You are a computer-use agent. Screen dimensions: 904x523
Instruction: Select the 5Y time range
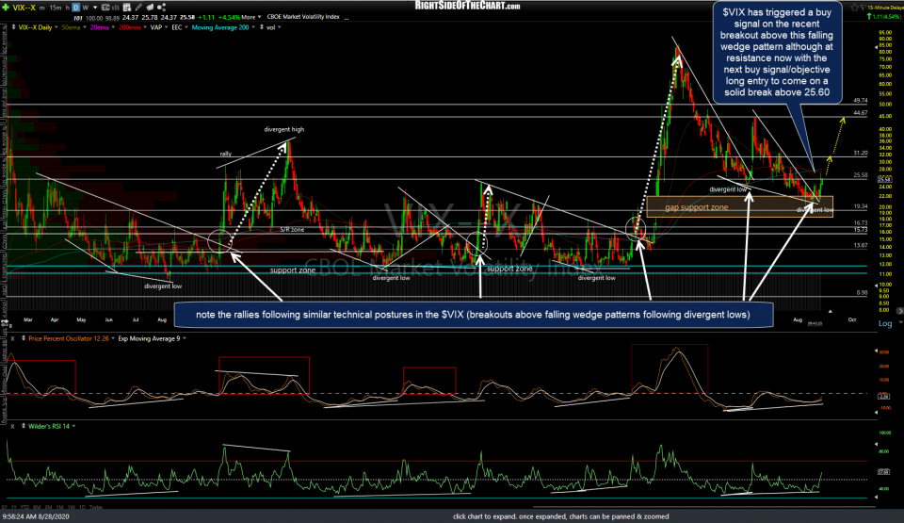(5, 507)
